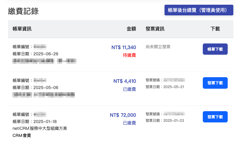The height and width of the screenshot is (144, 244).
Task: Click the 帳單資訊 column header
Action: 22,29
